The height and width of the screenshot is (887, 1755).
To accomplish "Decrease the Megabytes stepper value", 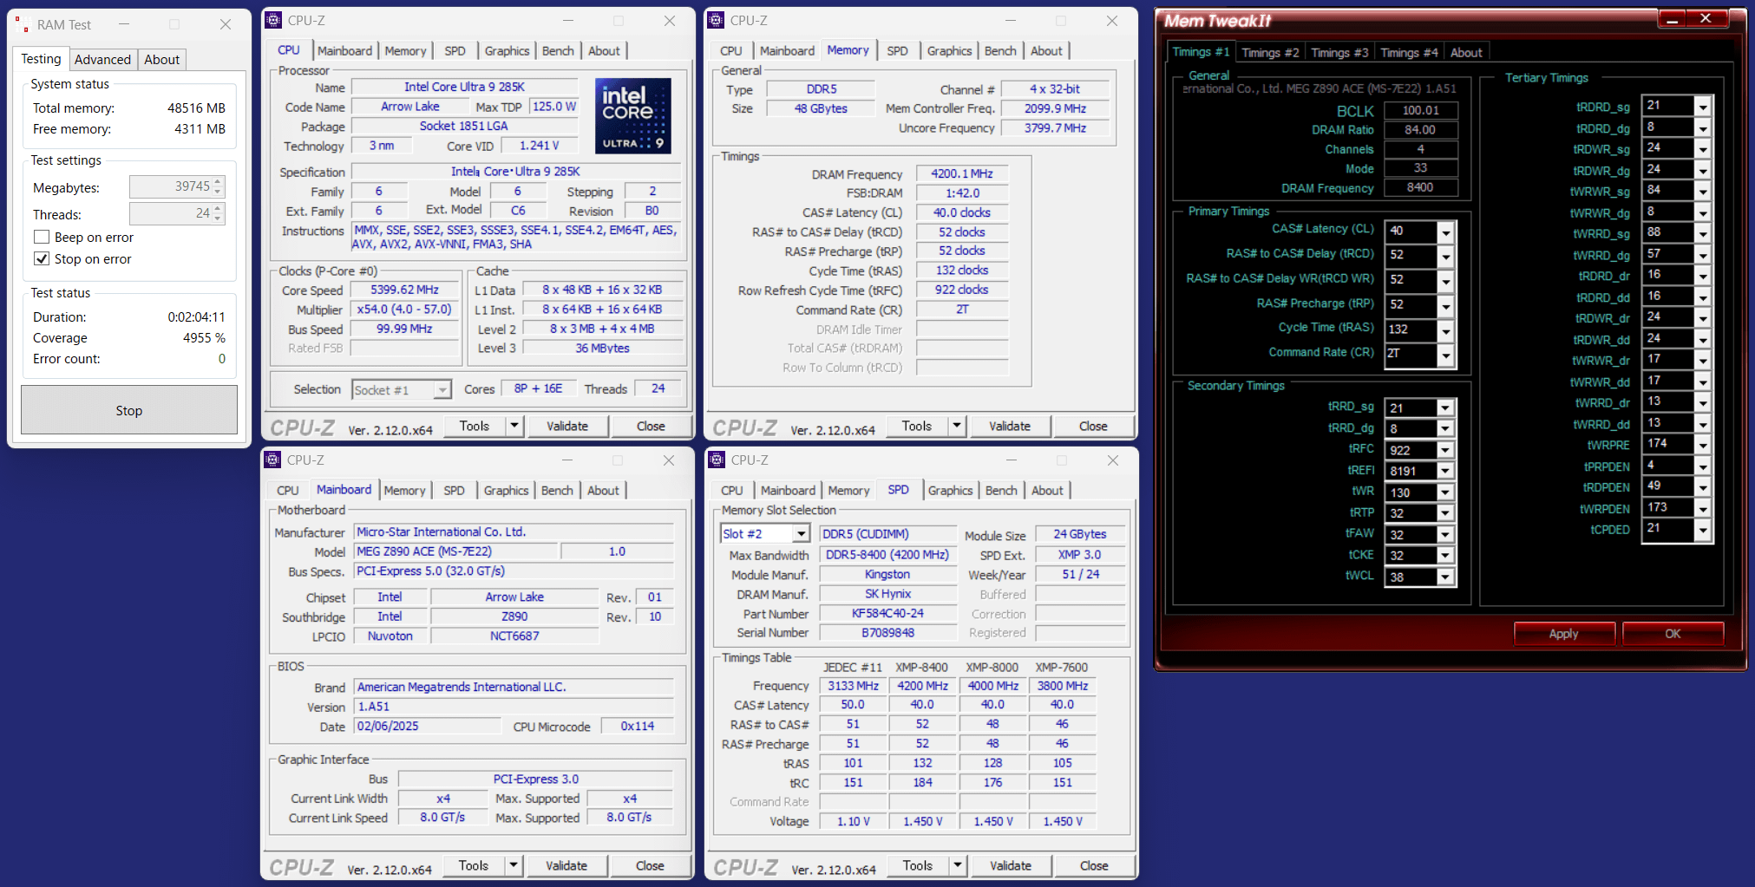I will (219, 192).
